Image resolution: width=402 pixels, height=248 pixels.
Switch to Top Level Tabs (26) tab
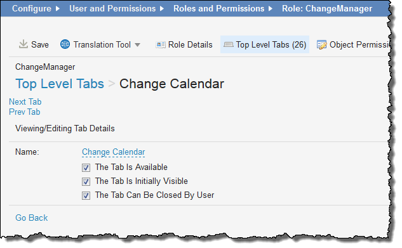click(x=265, y=44)
